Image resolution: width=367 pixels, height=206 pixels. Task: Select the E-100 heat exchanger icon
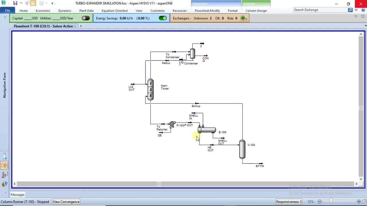click(207, 130)
